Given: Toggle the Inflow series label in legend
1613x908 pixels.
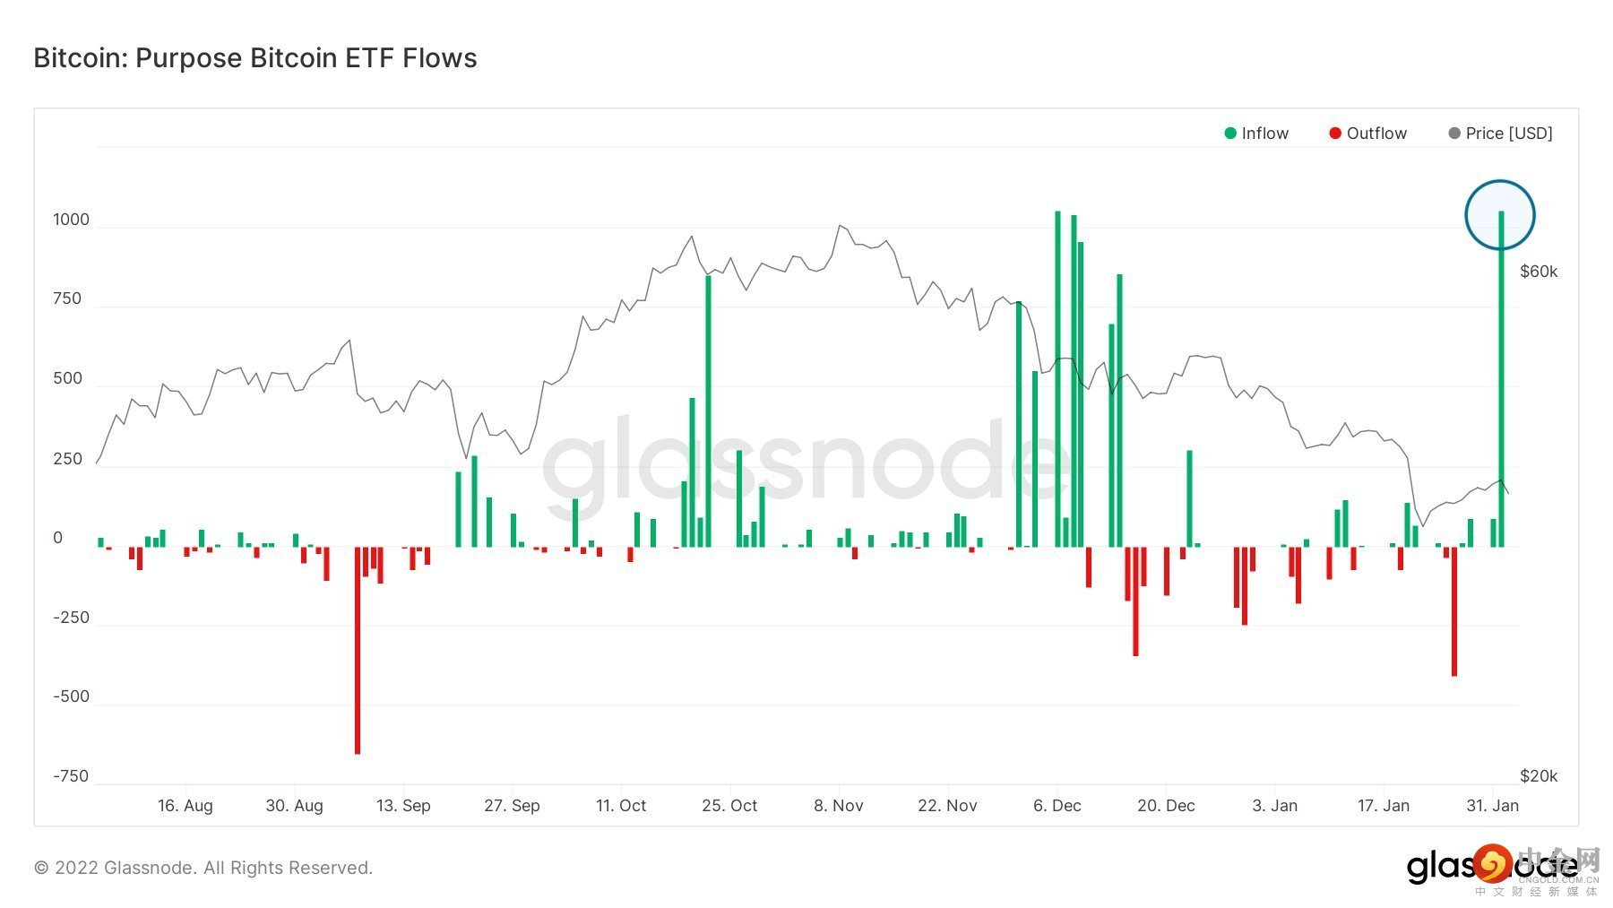Looking at the screenshot, I should [1264, 134].
